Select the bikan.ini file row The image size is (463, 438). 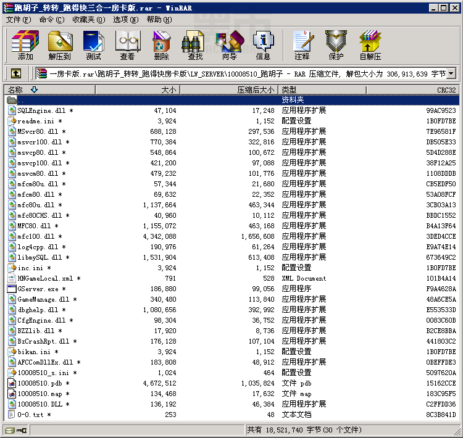[x=231, y=352]
